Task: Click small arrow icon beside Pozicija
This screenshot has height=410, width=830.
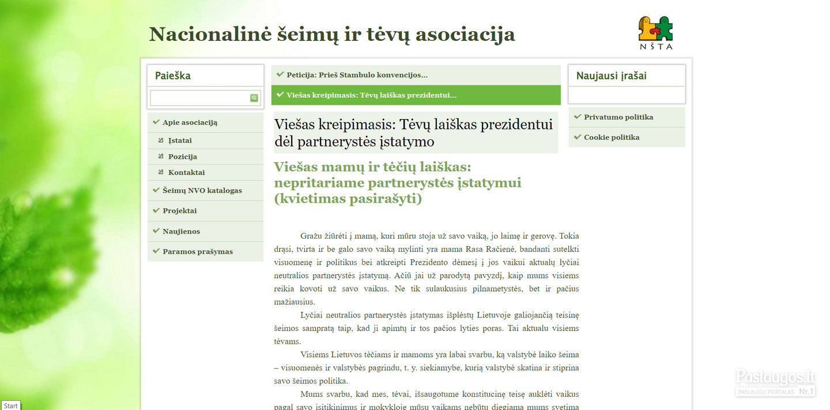Action: tap(161, 156)
